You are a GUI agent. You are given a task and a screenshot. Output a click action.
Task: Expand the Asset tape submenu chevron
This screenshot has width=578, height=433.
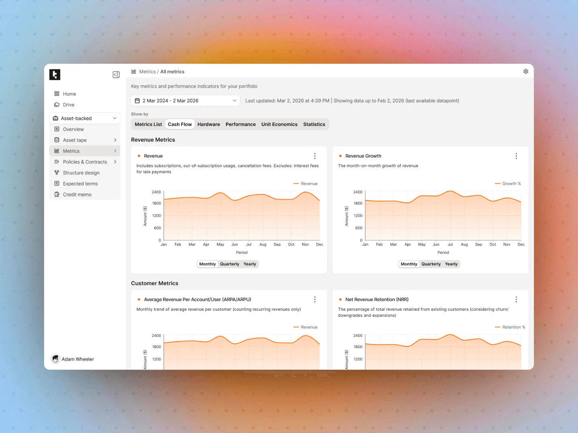click(115, 140)
